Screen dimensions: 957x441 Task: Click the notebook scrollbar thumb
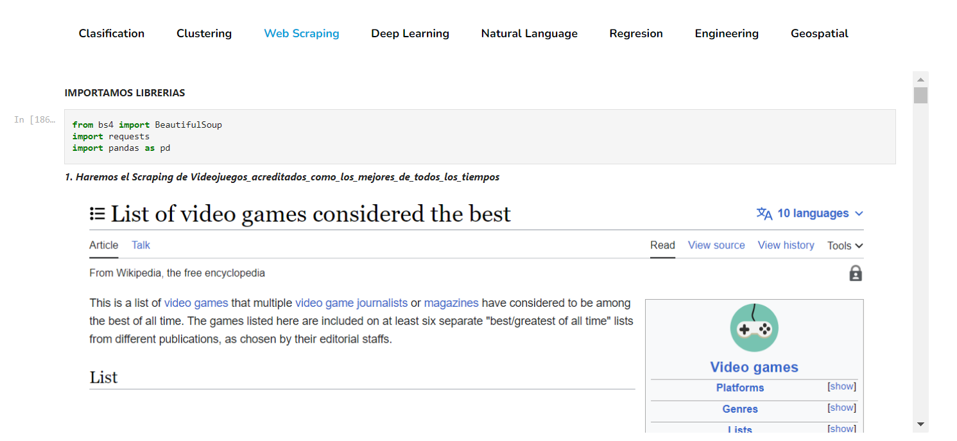[921, 96]
